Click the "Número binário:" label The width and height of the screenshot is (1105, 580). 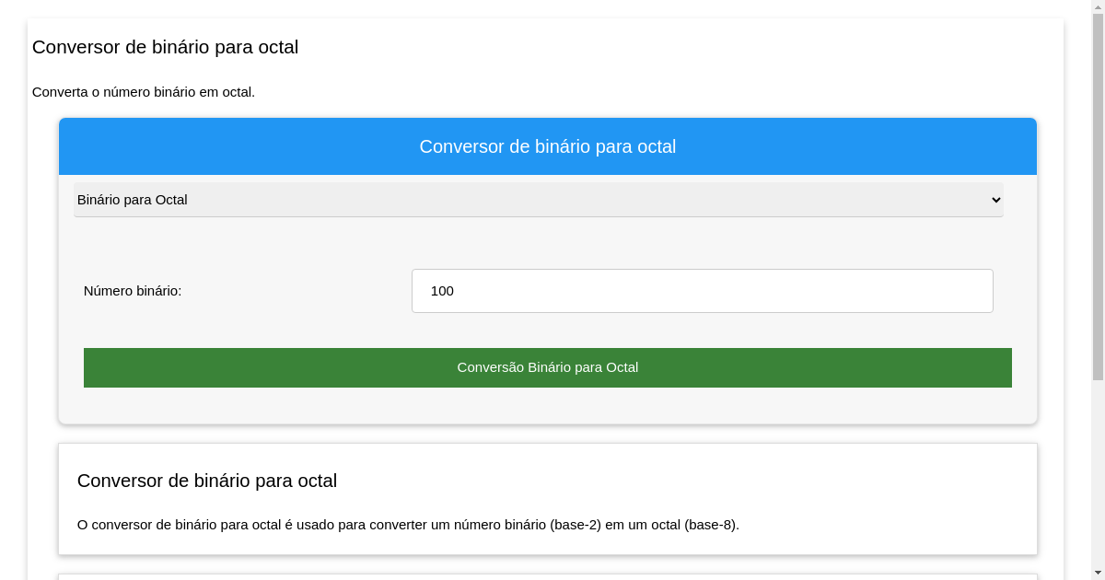[x=133, y=291]
